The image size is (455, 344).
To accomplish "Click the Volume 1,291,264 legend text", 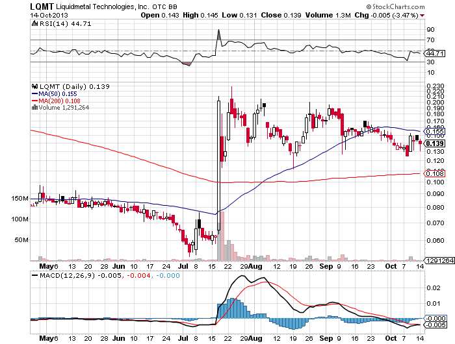I will (x=64, y=108).
